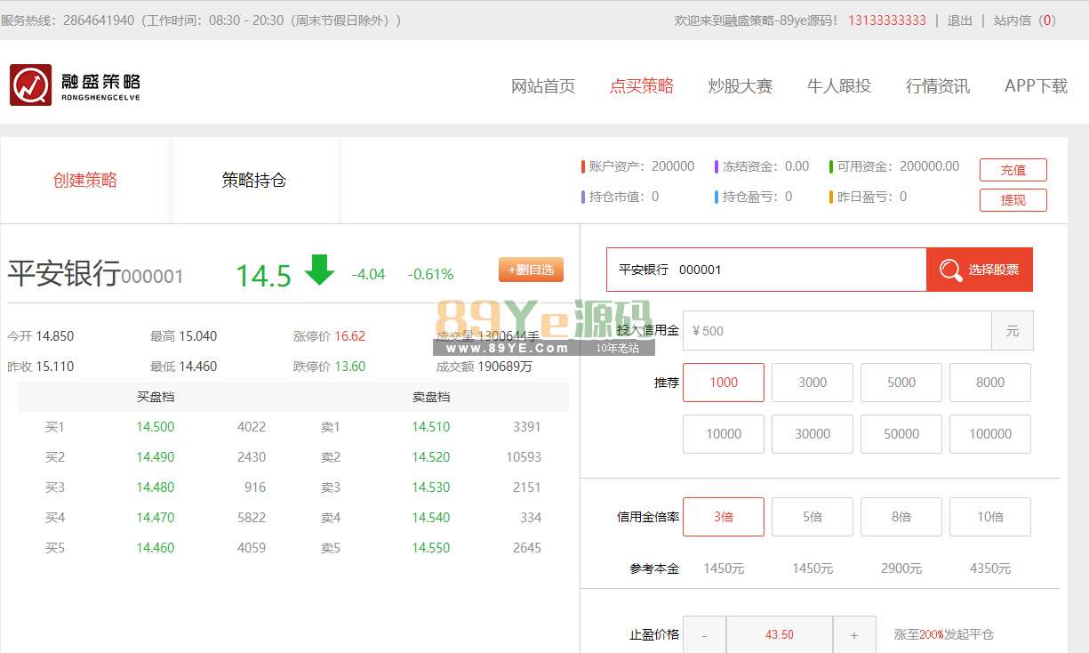
Task: Click the 平安银行 stock title
Action: [x=64, y=273]
